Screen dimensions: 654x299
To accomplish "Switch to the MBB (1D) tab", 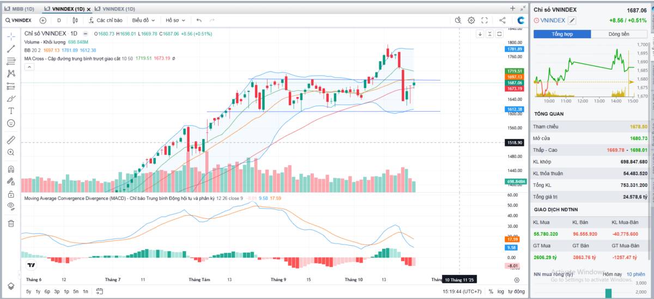I will pyautogui.click(x=20, y=9).
